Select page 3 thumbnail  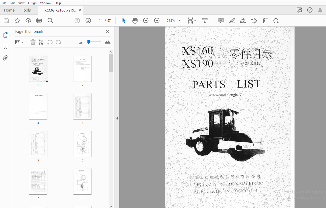pos(38,106)
